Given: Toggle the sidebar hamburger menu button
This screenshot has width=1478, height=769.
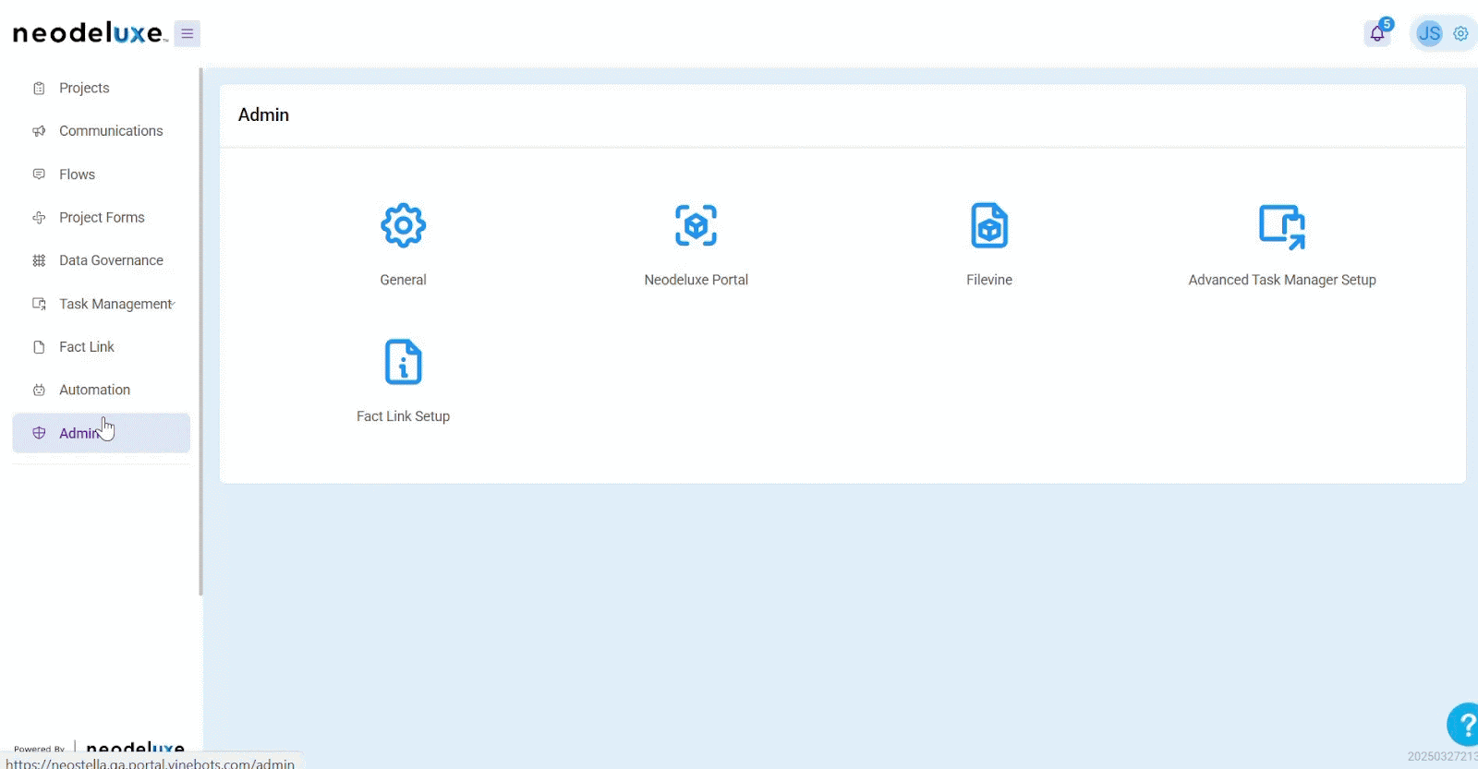Looking at the screenshot, I should 188,34.
